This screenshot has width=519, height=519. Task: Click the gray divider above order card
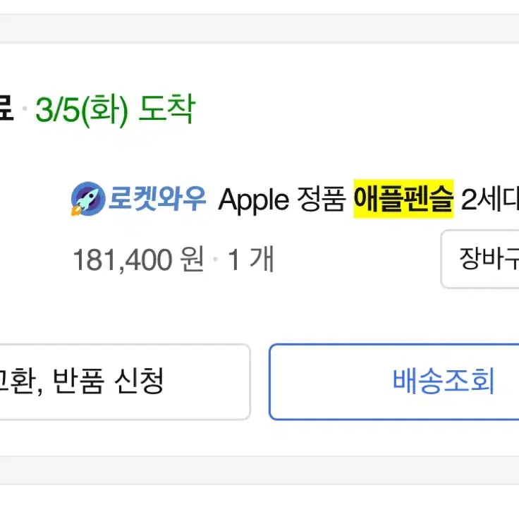pos(259,28)
